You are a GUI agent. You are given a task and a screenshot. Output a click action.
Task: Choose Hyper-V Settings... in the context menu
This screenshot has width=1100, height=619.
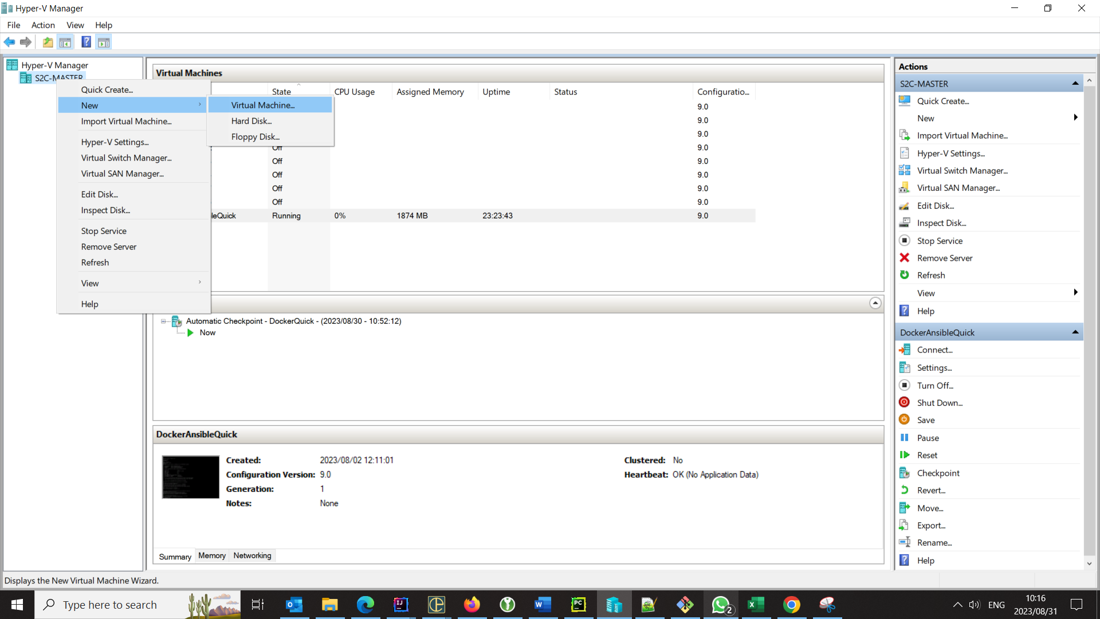115,142
